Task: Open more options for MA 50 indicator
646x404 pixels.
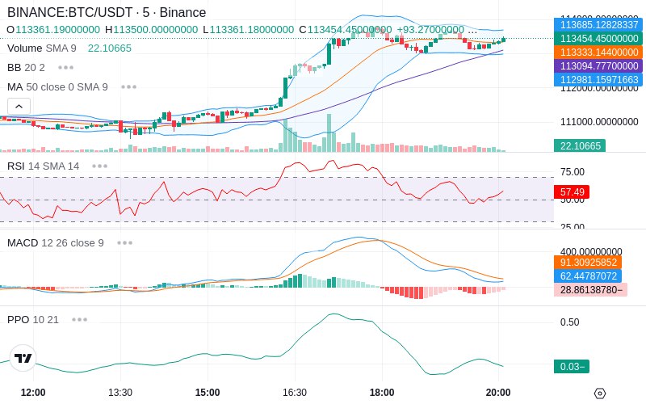Action: (x=129, y=87)
